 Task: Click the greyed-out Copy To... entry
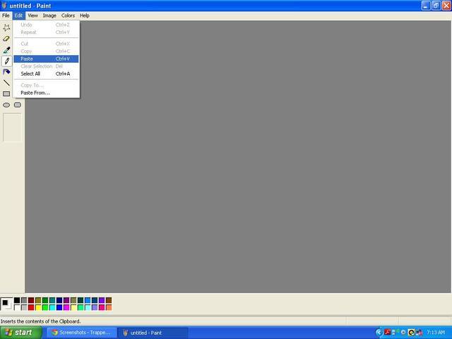click(46, 85)
